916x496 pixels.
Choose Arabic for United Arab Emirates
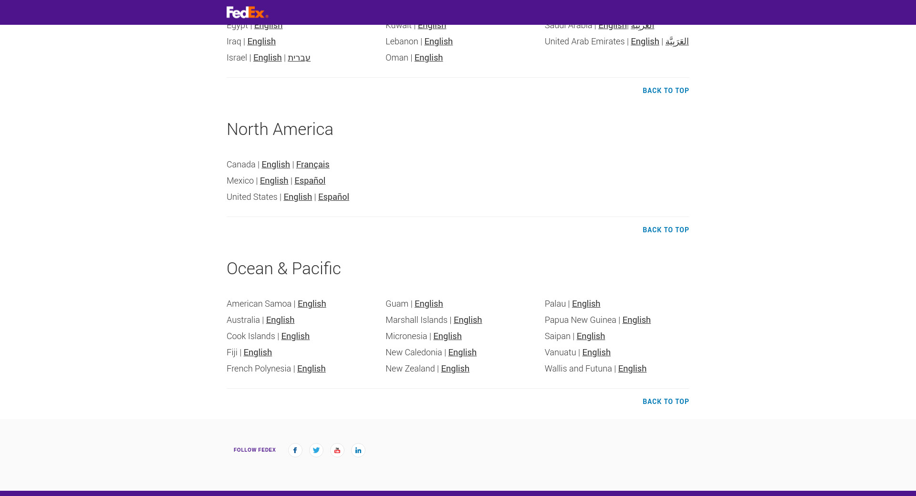pos(677,41)
